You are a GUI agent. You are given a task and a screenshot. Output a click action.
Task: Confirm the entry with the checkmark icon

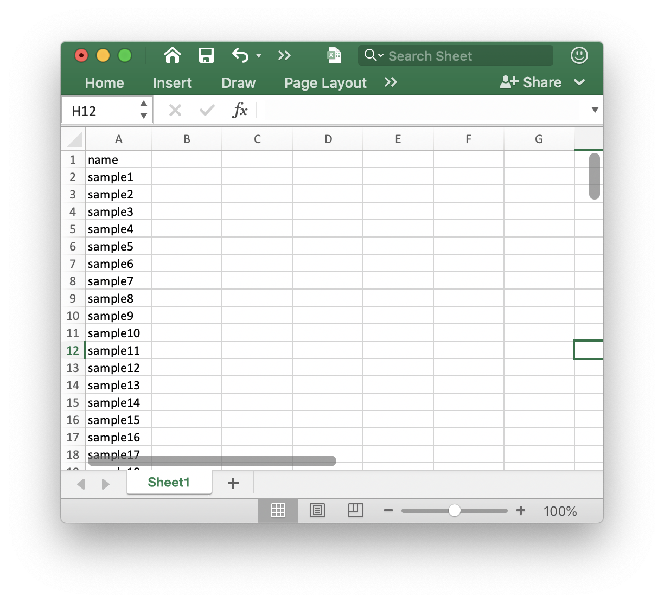point(207,111)
